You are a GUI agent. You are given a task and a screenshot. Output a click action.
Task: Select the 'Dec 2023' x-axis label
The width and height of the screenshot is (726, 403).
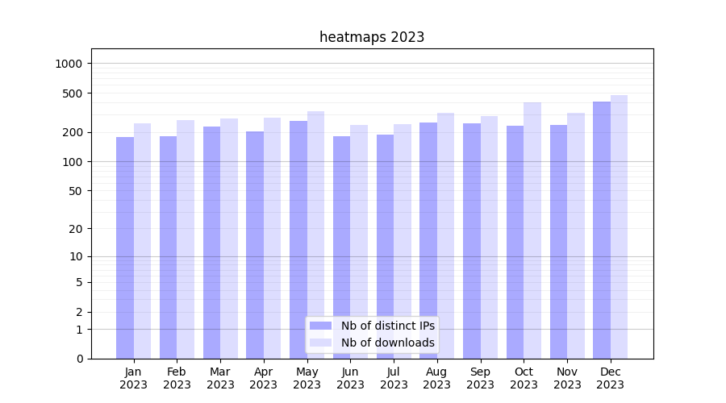[610, 378]
